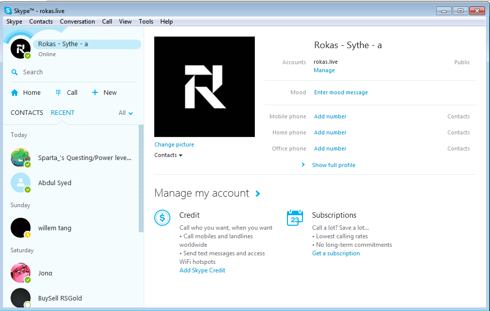Open the View menu
Screen dimensions: 490x311
[x=125, y=22]
